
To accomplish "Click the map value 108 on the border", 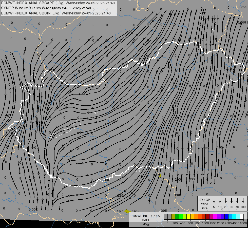I will click(x=106, y=180).
